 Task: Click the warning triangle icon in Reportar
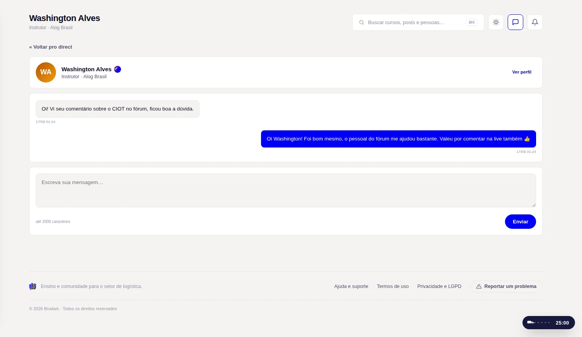pyautogui.click(x=479, y=286)
